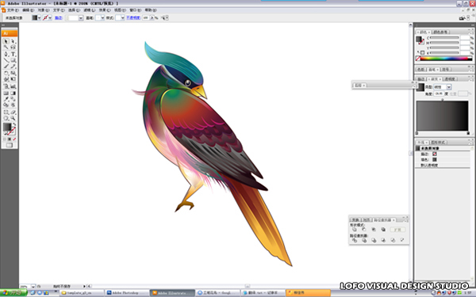Select the Eyedropper tool

tap(6, 99)
